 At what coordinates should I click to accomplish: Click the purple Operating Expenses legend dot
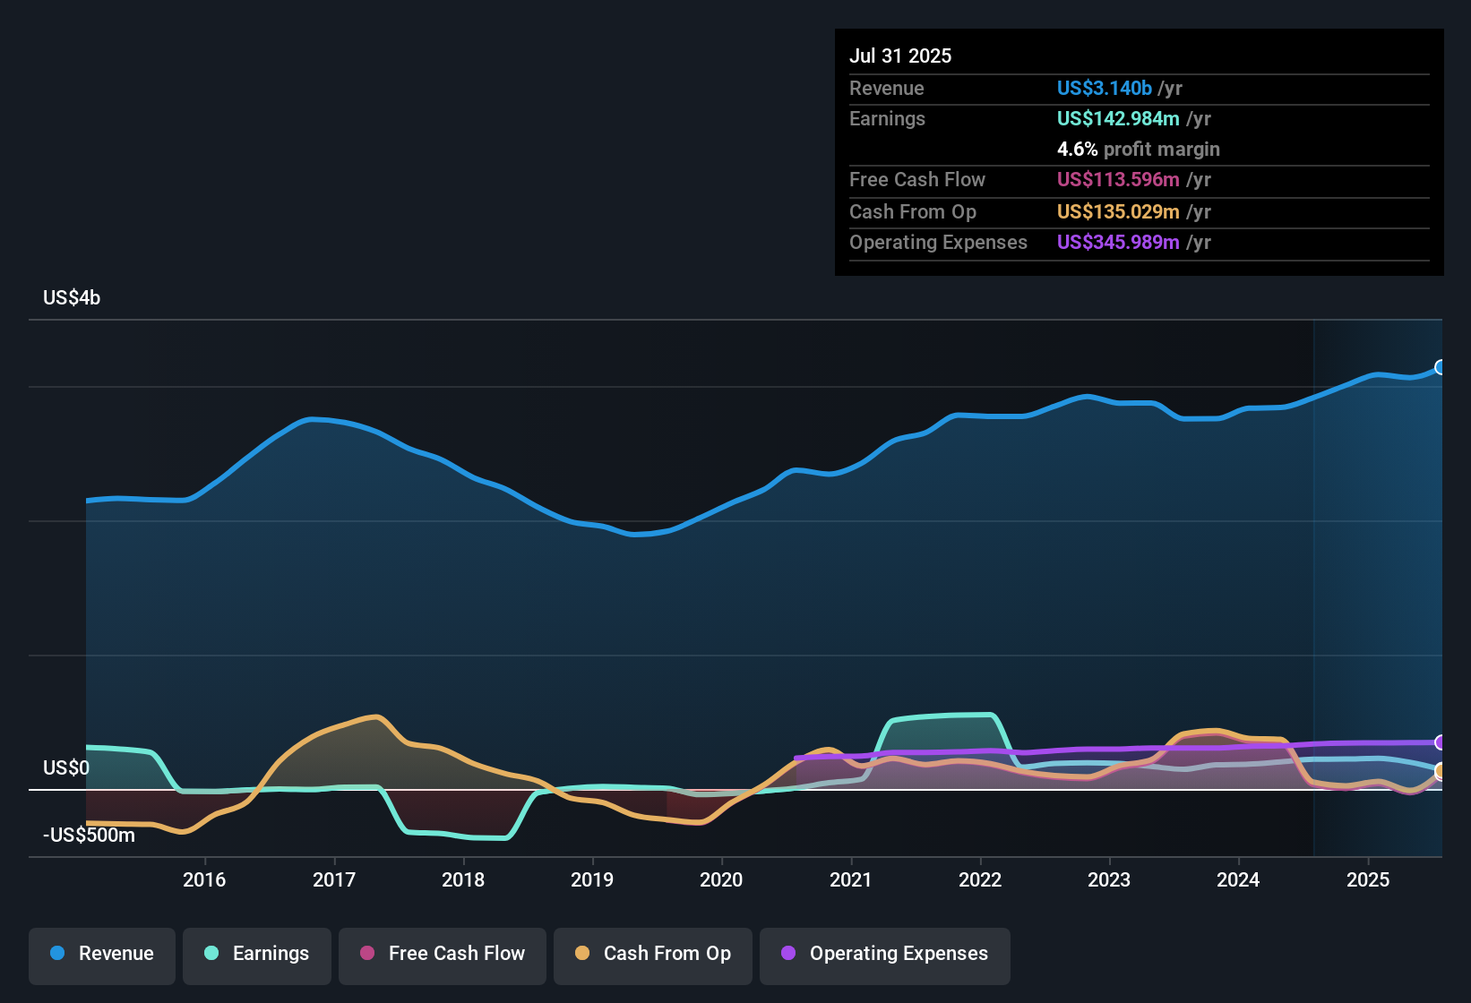coord(788,954)
